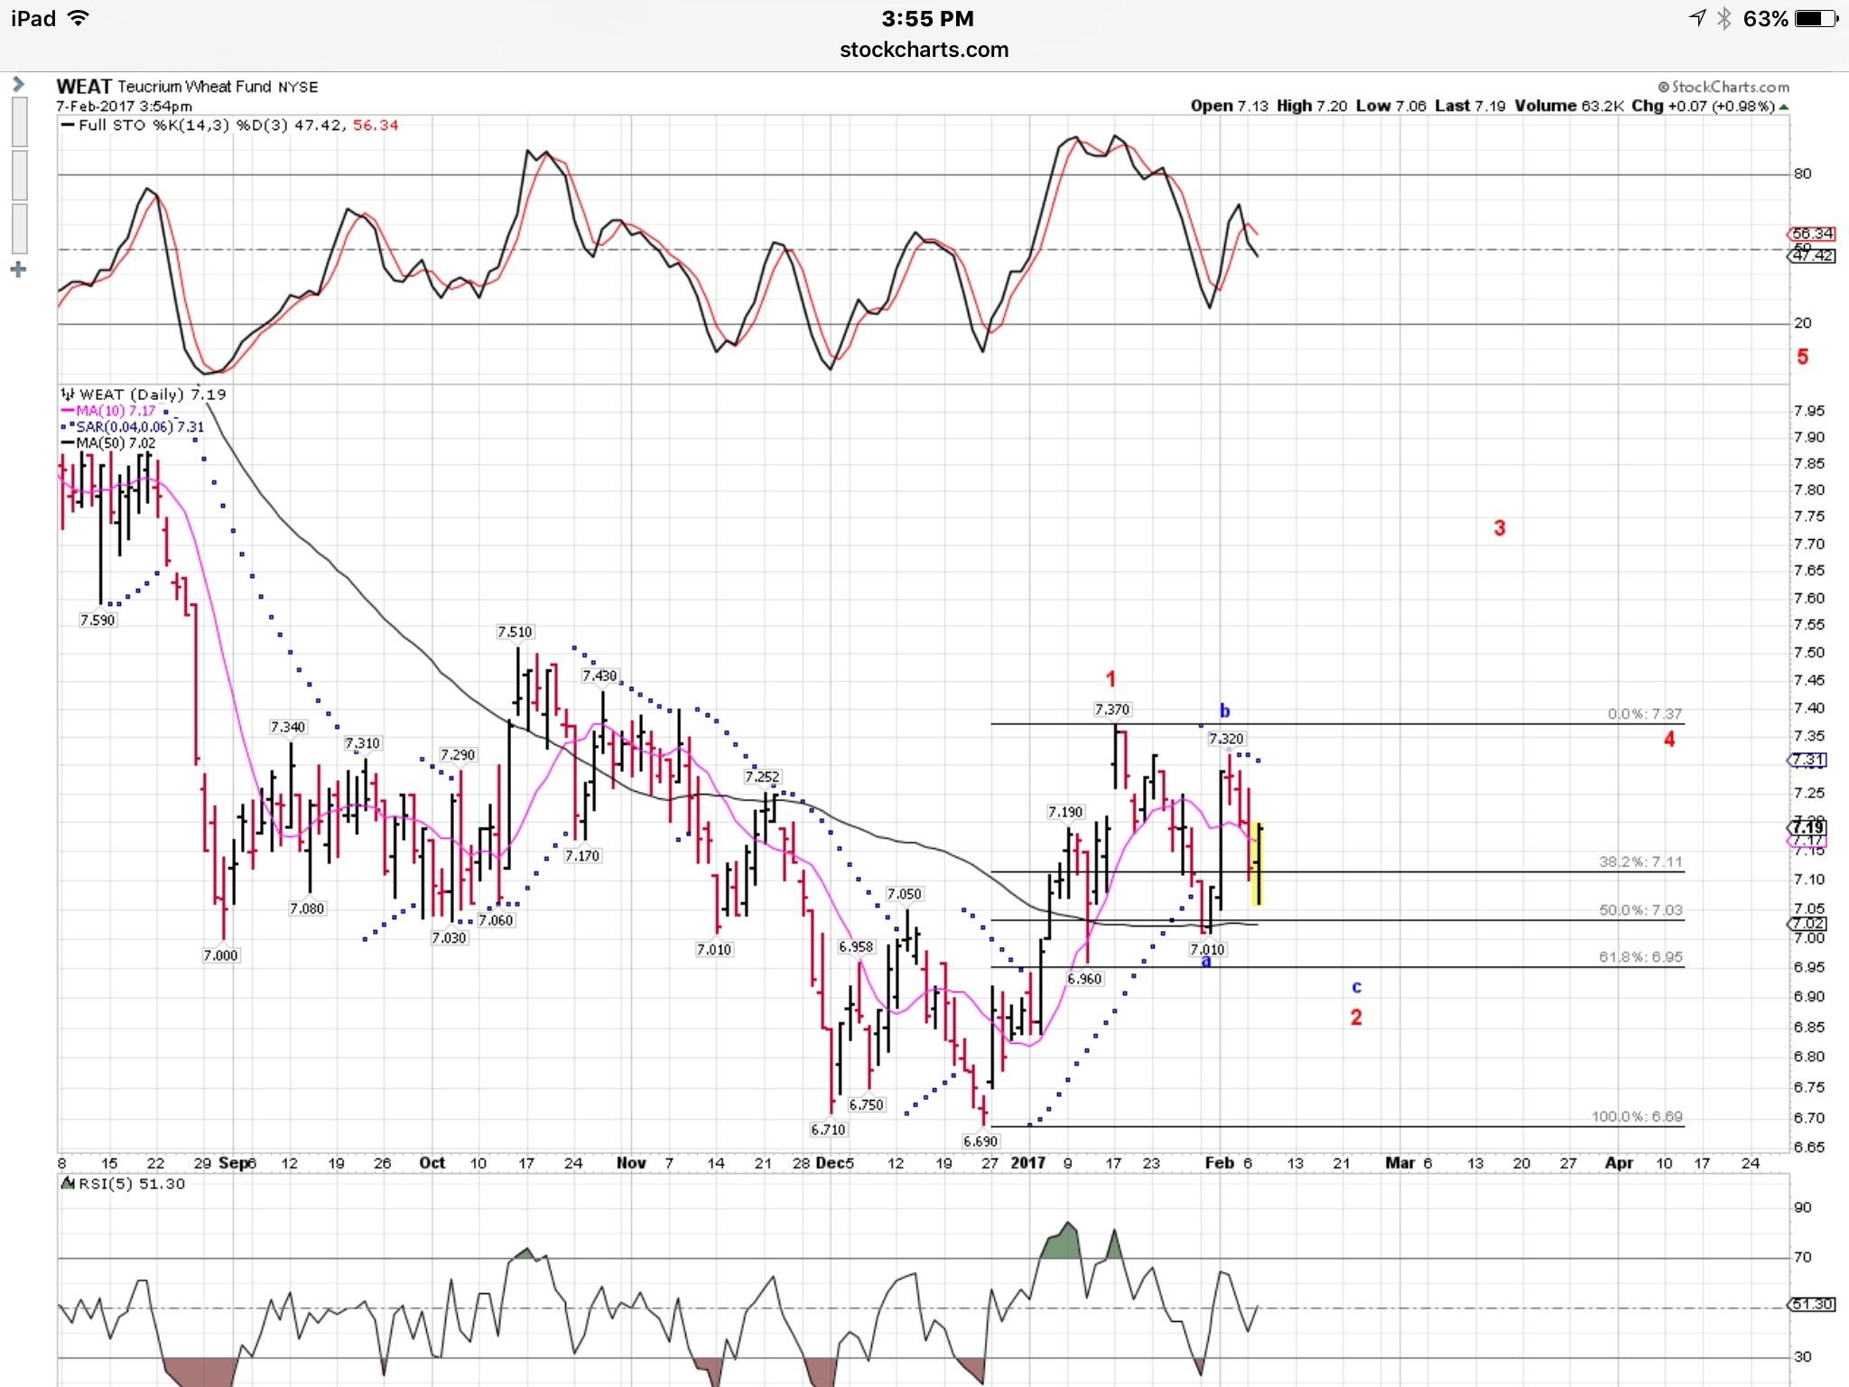Tap the battery indicator icon
1849x1387 pixels.
click(x=1817, y=19)
